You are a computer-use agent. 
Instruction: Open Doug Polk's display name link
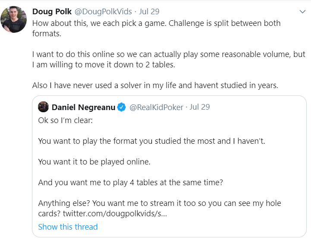[52, 12]
